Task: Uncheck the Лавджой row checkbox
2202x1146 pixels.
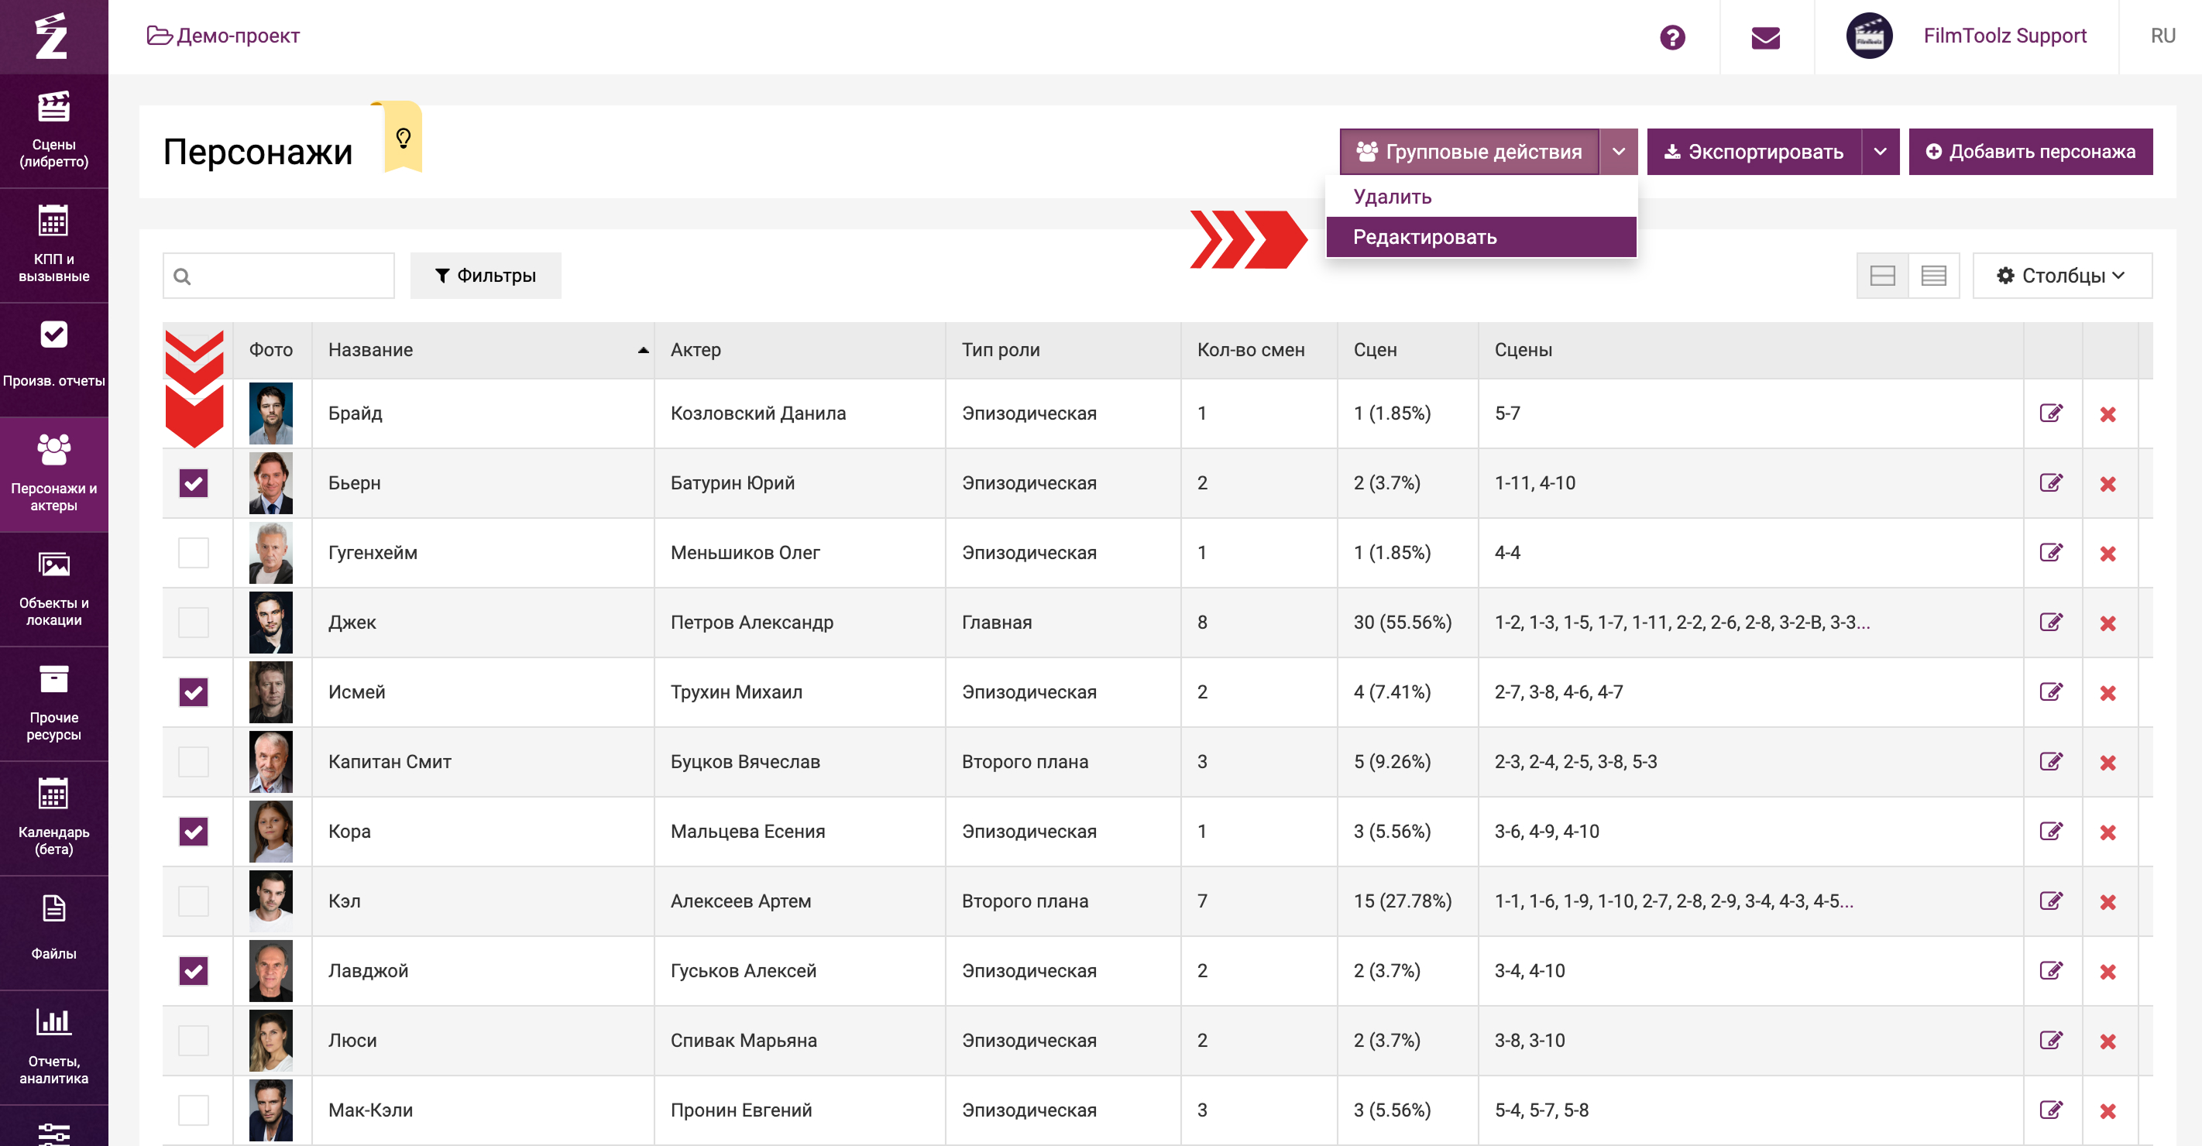Action: tap(193, 971)
